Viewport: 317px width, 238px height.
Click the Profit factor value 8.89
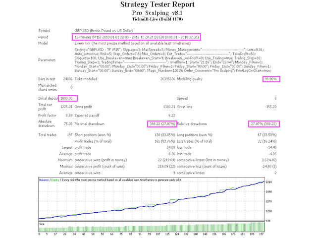69,116
